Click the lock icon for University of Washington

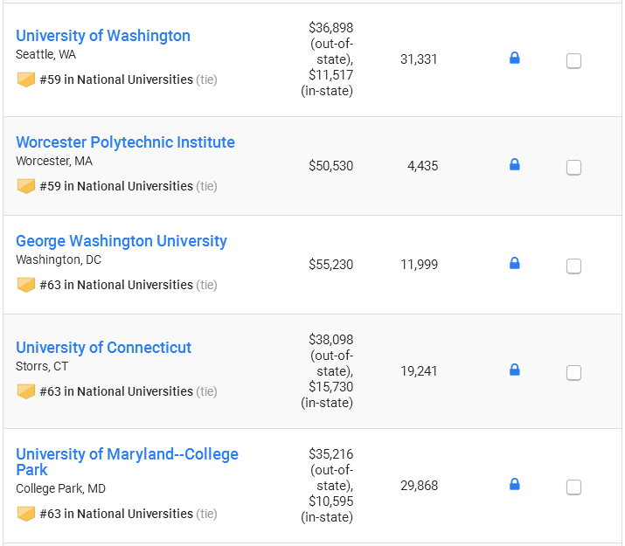[515, 59]
